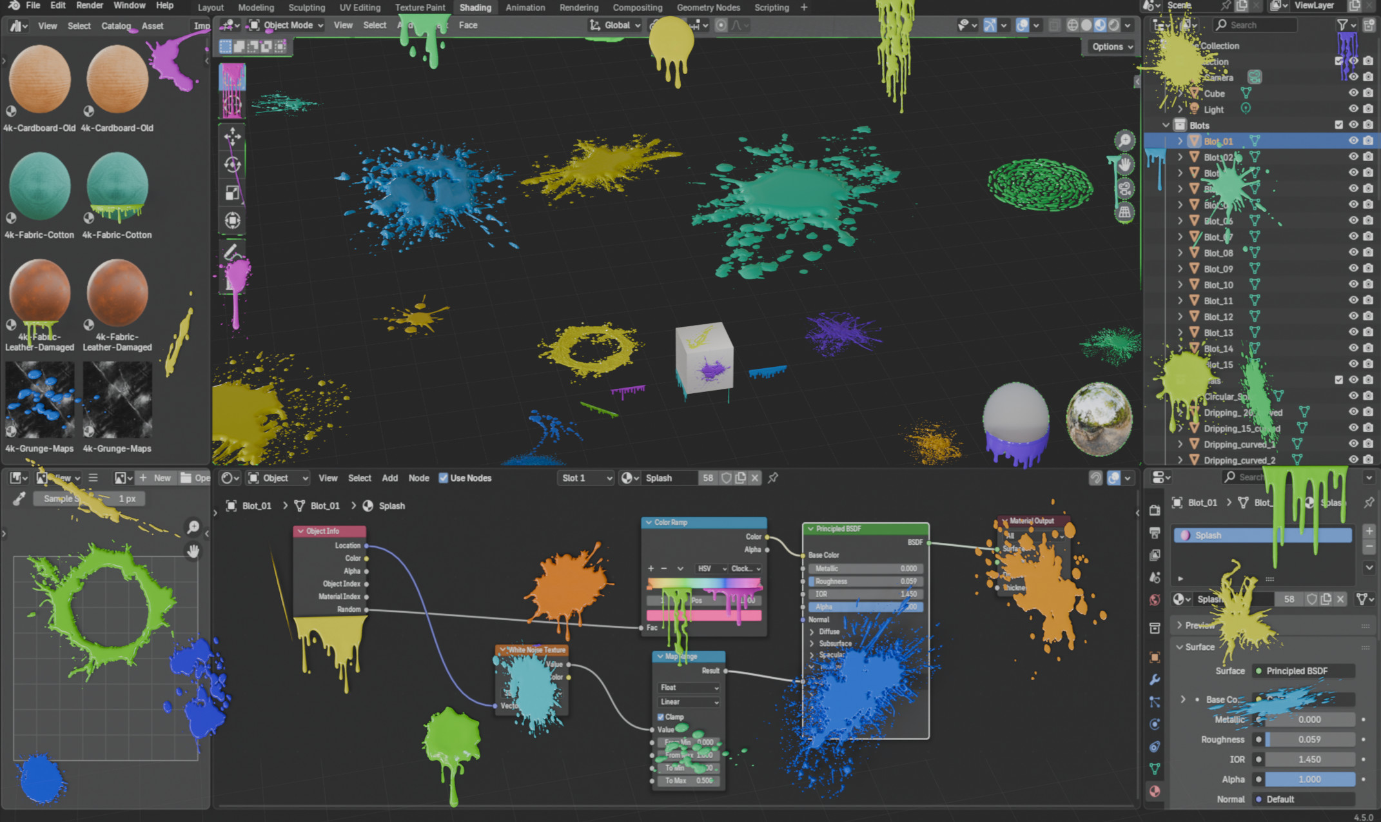Image resolution: width=1381 pixels, height=822 pixels.
Task: Open the Render menu
Action: [90, 5]
